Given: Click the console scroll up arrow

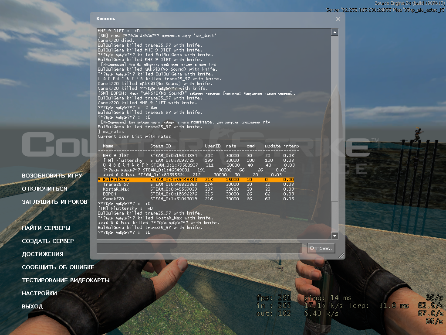Looking at the screenshot, I should pos(334,32).
